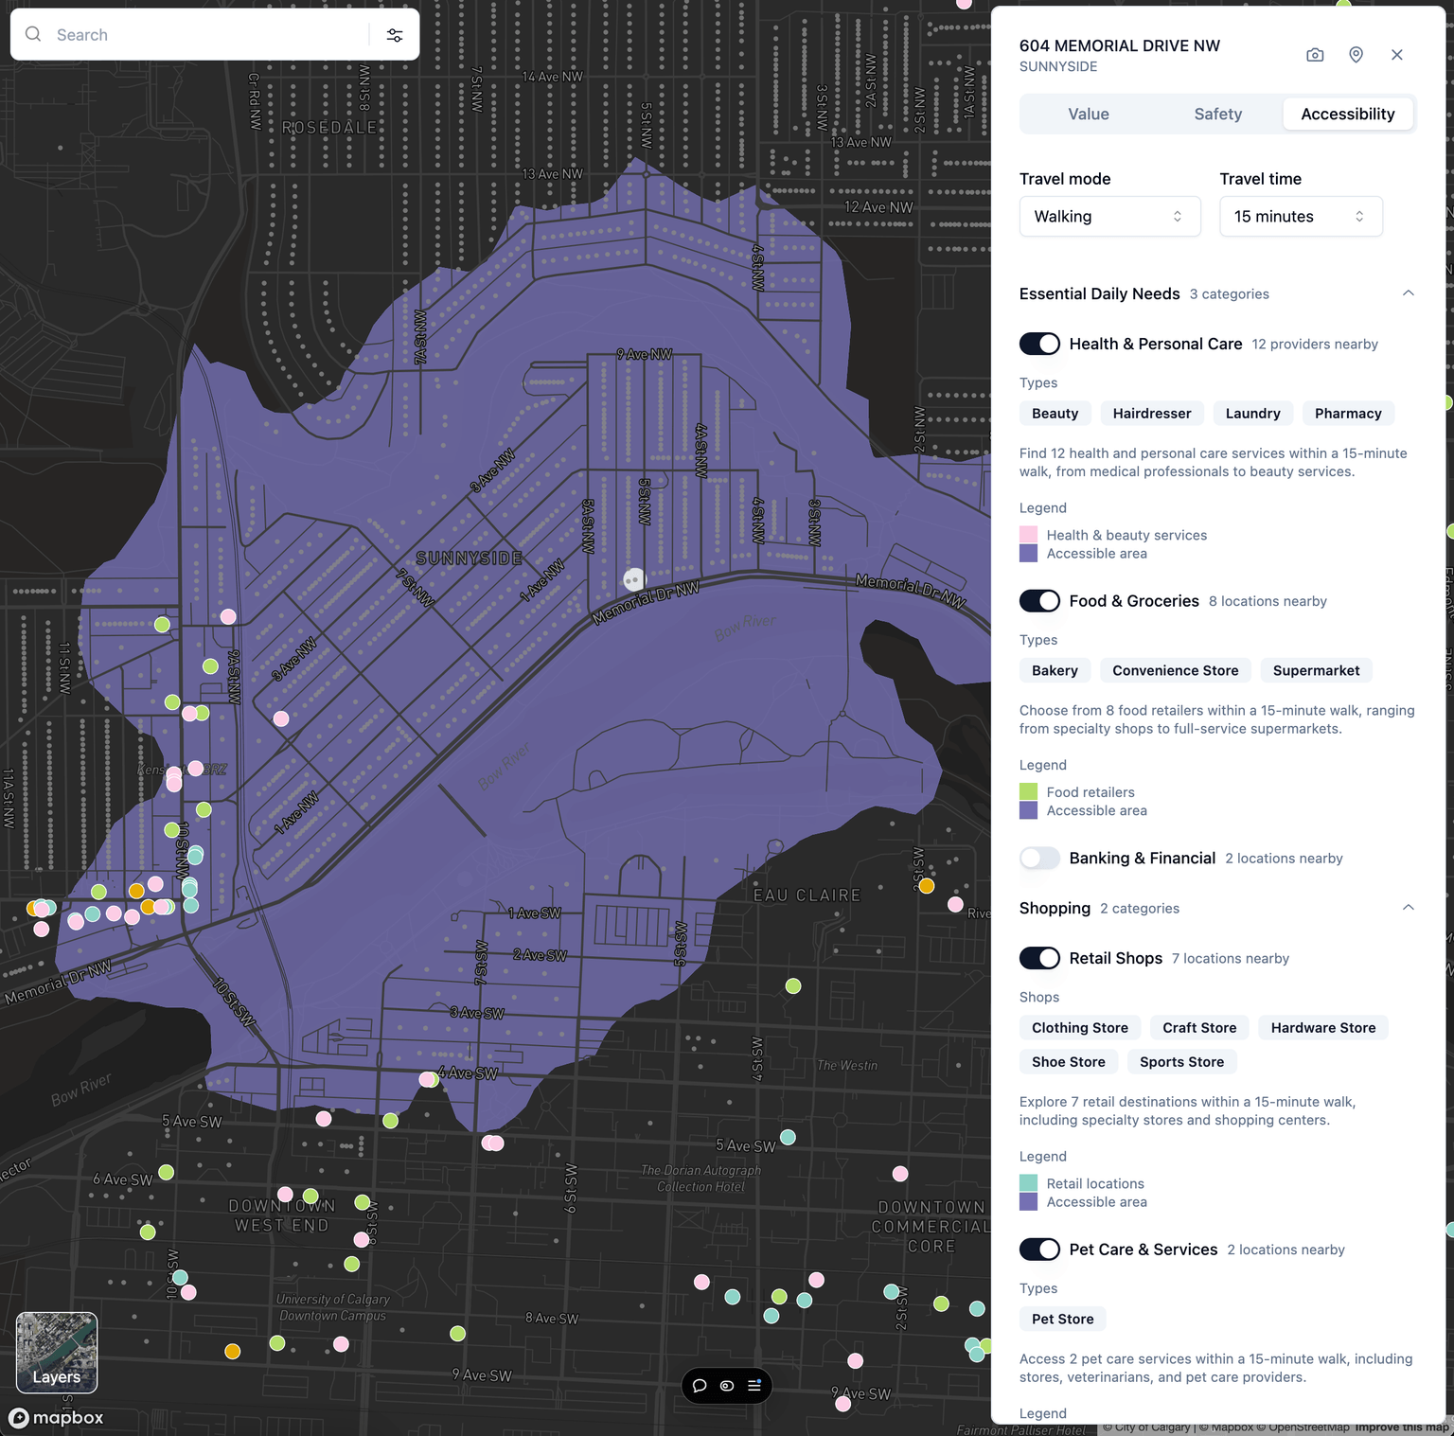Open search filter settings icon
Screen dimensions: 1454x1436
click(395, 35)
